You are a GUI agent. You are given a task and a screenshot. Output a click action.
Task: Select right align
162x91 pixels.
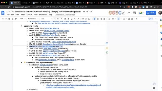pyautogui.click(x=101, y=19)
